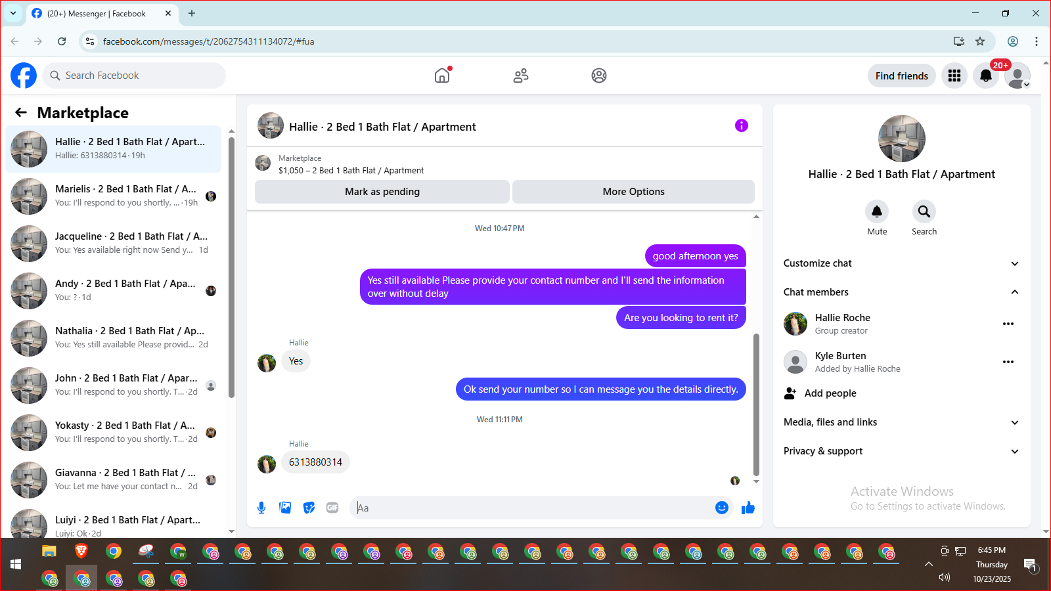Add people to the chat
Screen dimensions: 1051x591
[902, 393]
